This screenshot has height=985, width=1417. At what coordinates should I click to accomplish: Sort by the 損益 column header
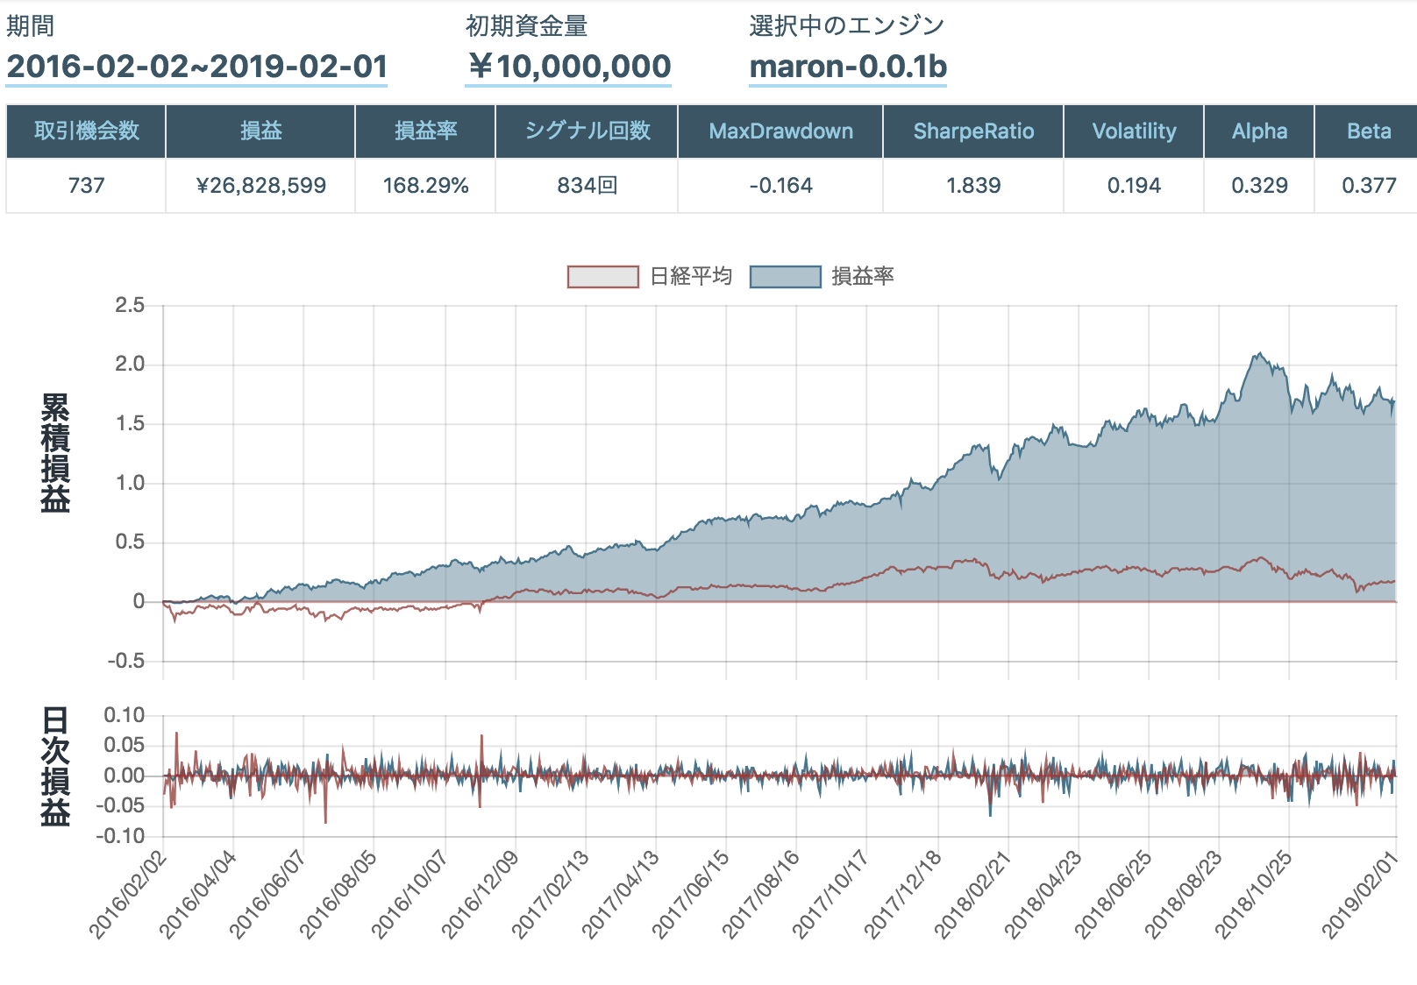click(x=260, y=131)
